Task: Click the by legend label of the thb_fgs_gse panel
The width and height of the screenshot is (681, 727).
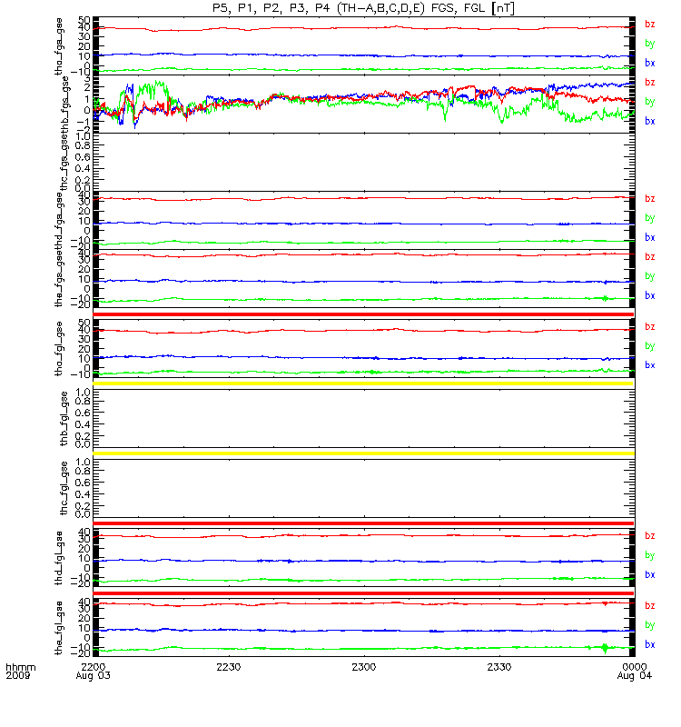Action: pos(649,102)
